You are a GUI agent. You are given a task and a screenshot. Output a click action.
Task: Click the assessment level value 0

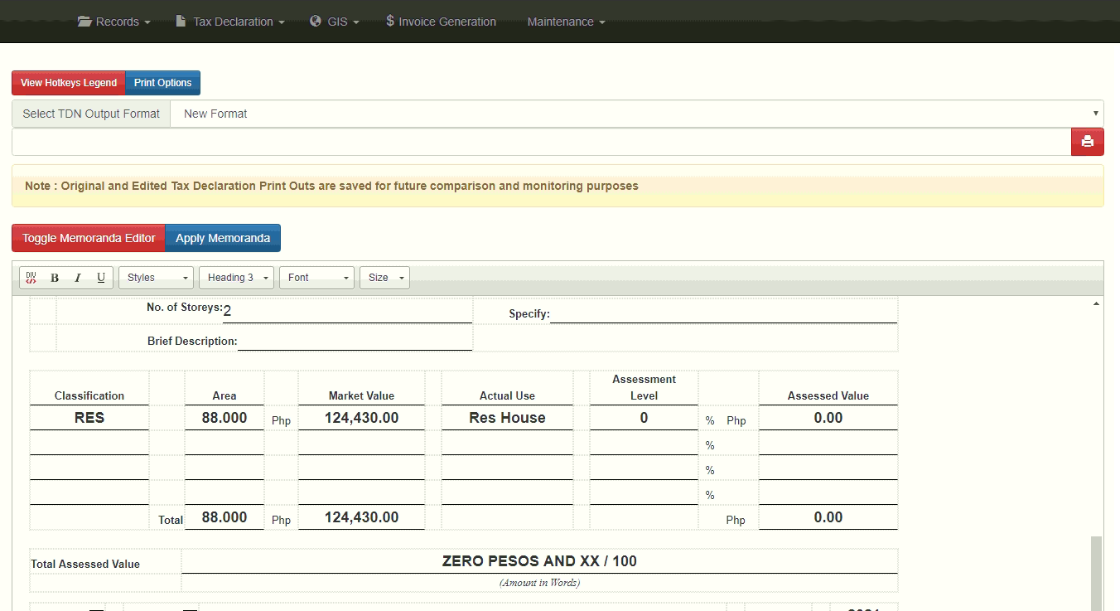(x=644, y=418)
